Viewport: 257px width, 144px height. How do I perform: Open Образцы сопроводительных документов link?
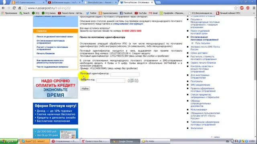pos(201,103)
